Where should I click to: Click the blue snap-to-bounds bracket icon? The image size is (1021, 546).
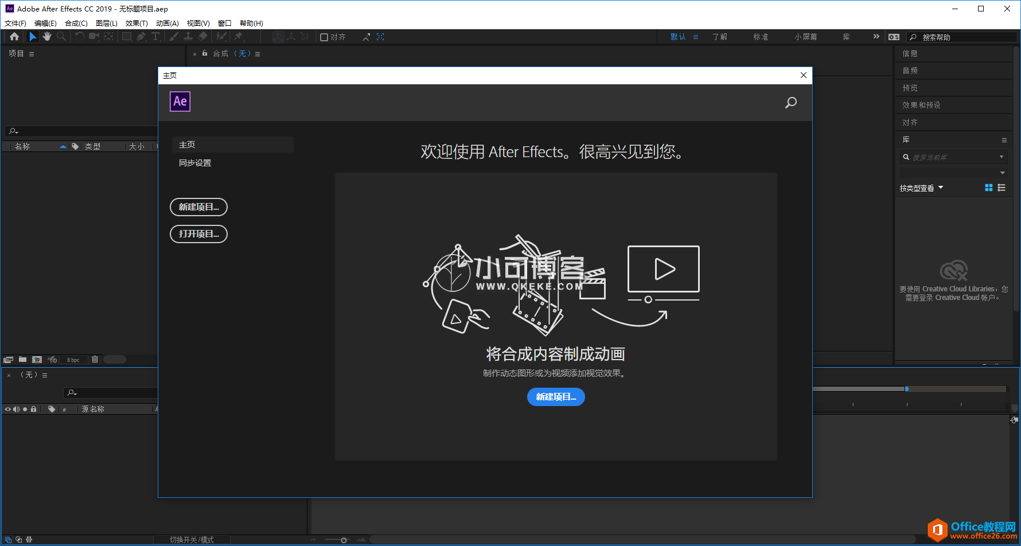coord(380,37)
